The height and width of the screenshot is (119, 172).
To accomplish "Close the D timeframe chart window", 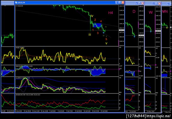I will tap(142, 3).
